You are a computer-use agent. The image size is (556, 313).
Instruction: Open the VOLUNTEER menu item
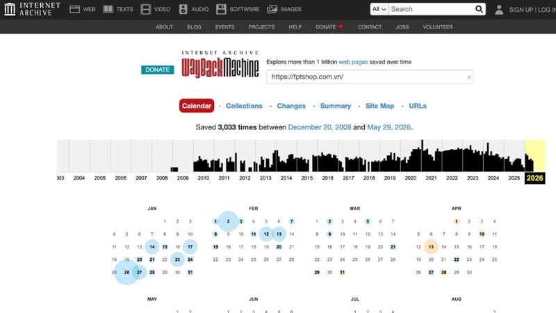pos(438,27)
